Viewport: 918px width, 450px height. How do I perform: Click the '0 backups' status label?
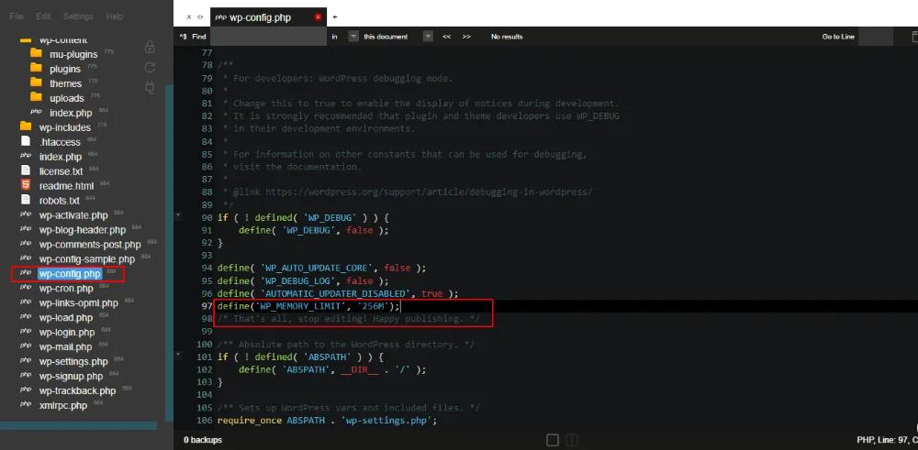(203, 440)
